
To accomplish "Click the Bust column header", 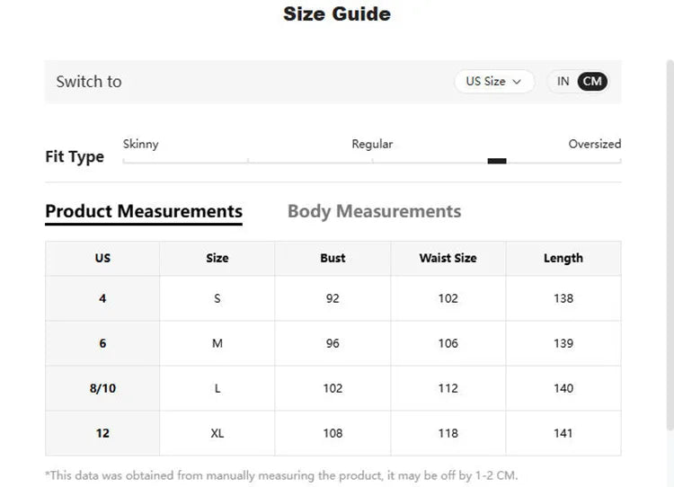I will pyautogui.click(x=333, y=258).
